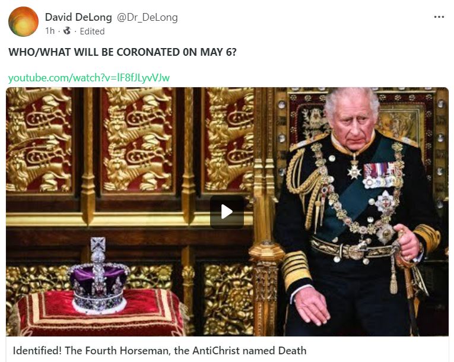
Task: Click the play button on the video
Action: pyautogui.click(x=227, y=212)
